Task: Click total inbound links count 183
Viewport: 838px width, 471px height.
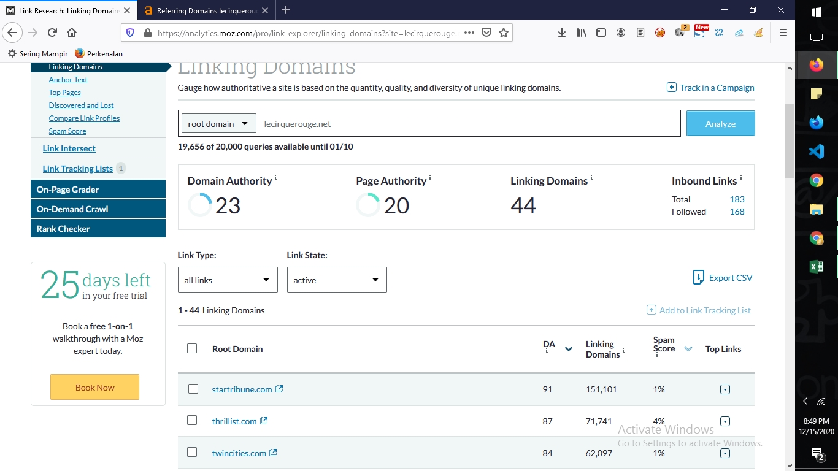Action: 737,199
